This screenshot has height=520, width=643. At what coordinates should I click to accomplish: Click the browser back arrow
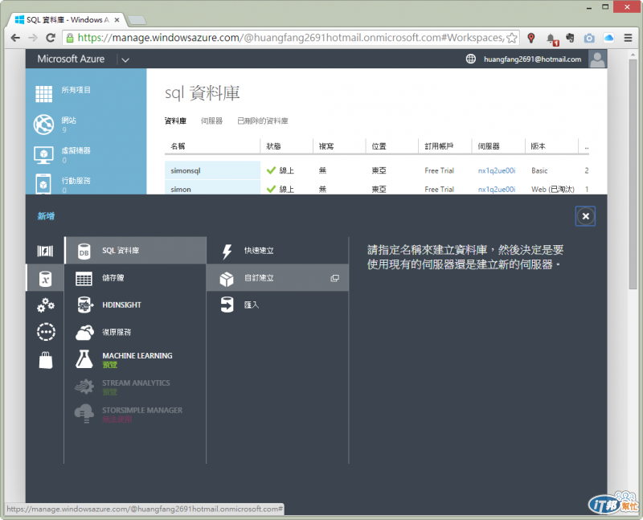pos(15,38)
